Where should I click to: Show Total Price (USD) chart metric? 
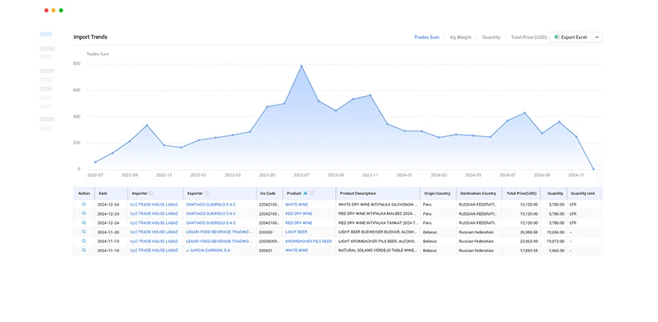(529, 37)
